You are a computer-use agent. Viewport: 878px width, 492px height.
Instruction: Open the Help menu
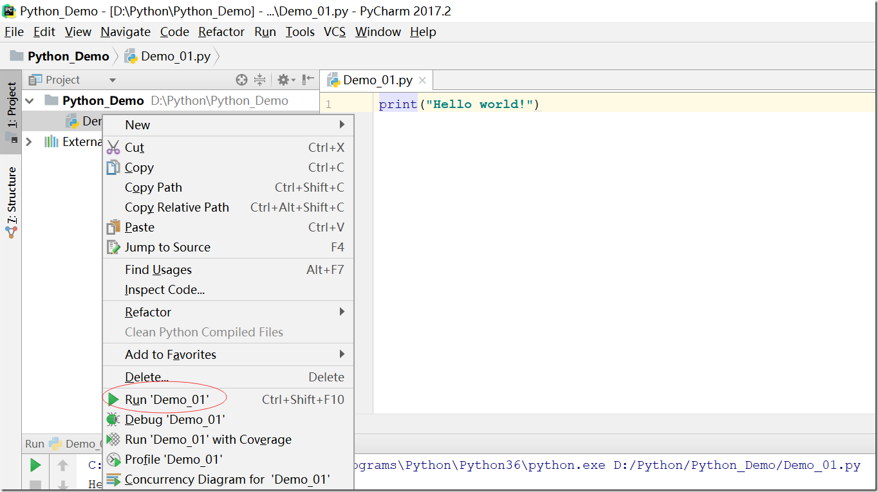pyautogui.click(x=423, y=32)
